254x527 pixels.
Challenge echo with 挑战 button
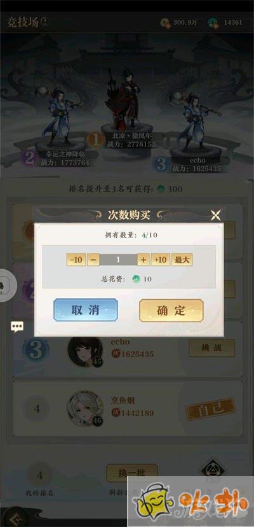[211, 348]
